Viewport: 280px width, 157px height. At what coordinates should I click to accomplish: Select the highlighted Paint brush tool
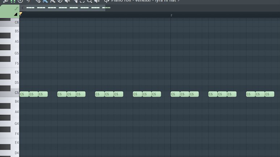tap(45, 1)
